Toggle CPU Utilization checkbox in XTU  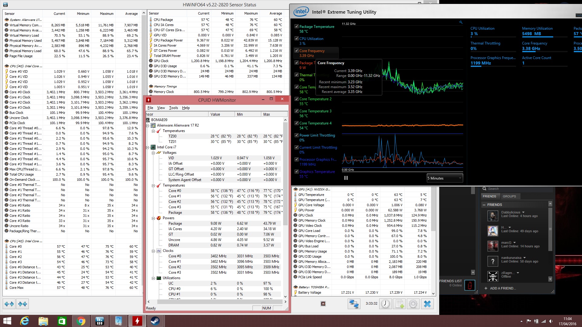point(296,38)
